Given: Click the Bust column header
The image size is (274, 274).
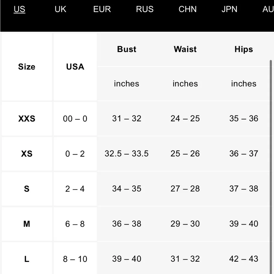Looking at the screenshot, I should coord(127,49).
